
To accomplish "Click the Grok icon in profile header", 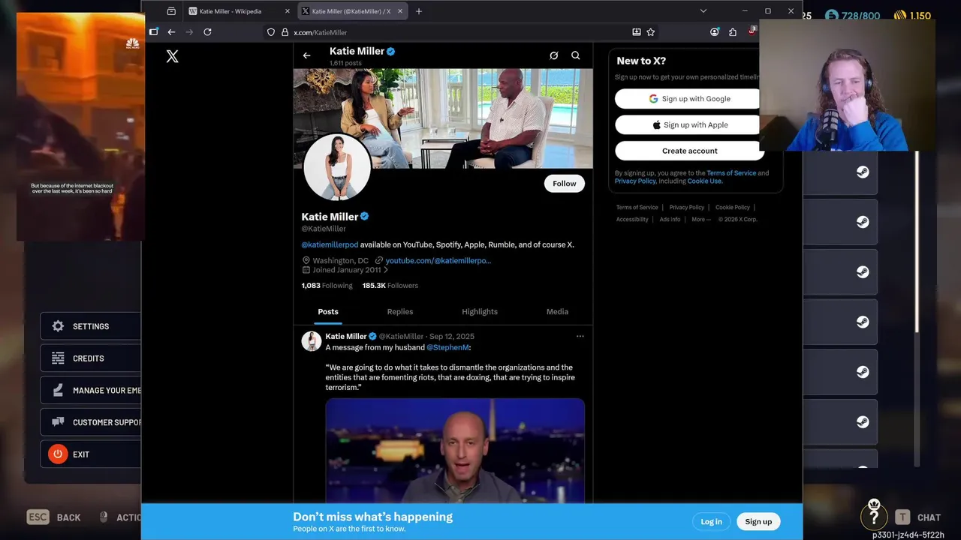I will pyautogui.click(x=554, y=55).
